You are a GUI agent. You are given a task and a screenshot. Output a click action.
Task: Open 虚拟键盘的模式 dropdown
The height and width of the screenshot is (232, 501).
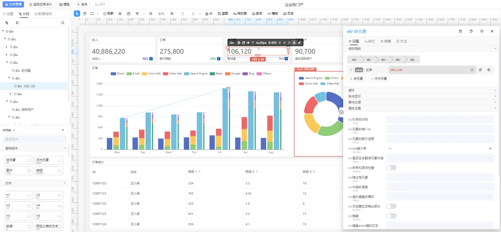coord(440,197)
